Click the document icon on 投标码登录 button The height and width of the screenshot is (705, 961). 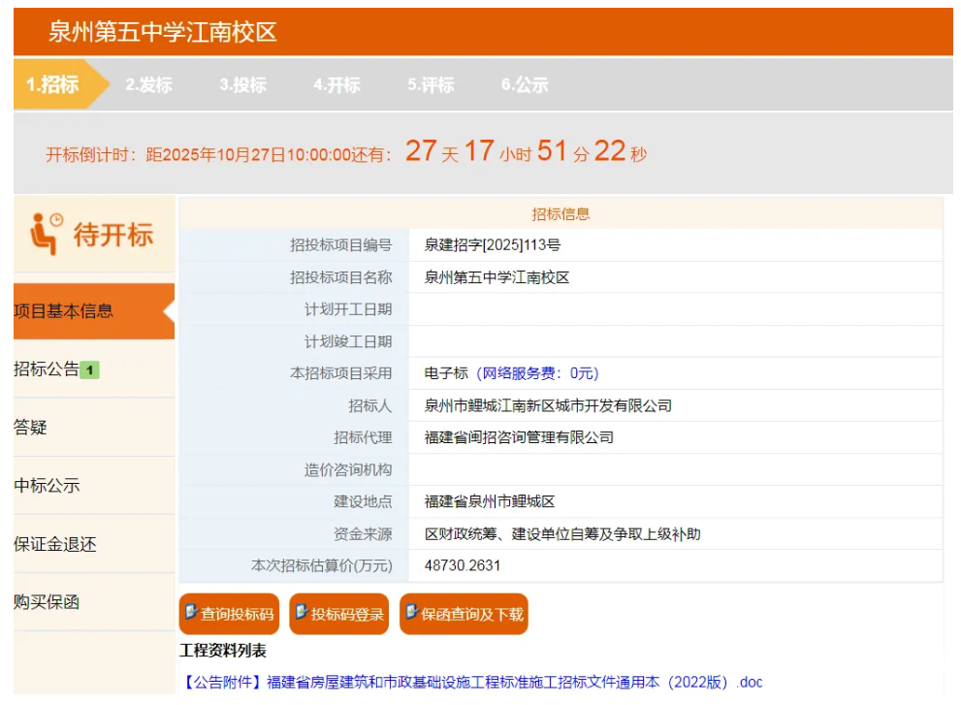click(x=302, y=613)
